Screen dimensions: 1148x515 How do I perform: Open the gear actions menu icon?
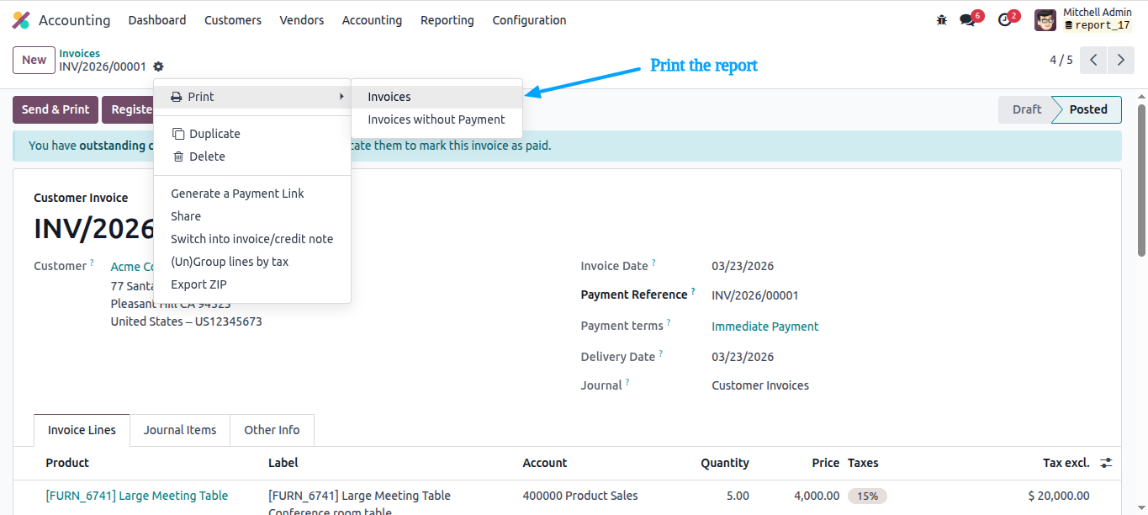pyautogui.click(x=158, y=66)
